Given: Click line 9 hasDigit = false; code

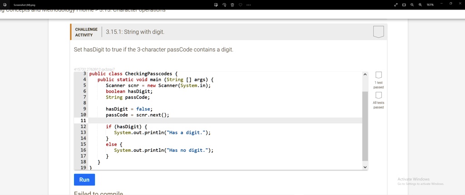Looking at the screenshot, I should pos(129,109).
